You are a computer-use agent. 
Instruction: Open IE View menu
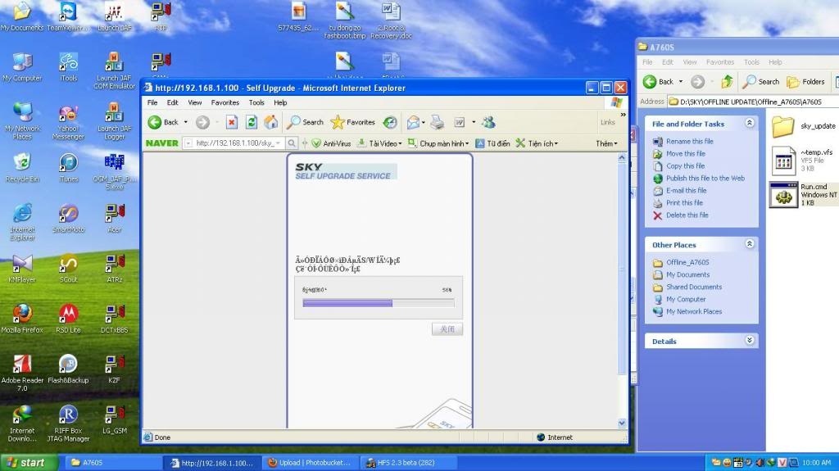195,102
